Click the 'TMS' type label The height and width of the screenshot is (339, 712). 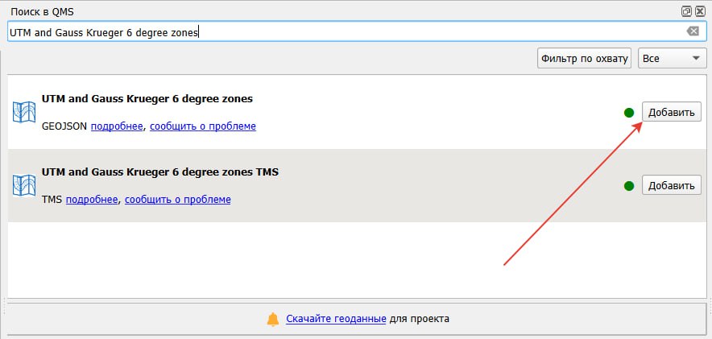(52, 199)
